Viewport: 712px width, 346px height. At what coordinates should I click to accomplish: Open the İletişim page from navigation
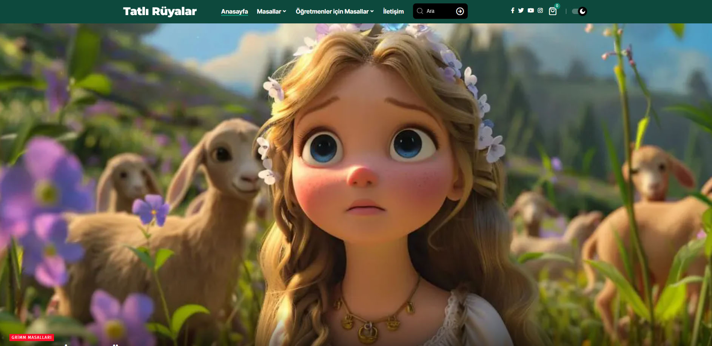point(393,11)
